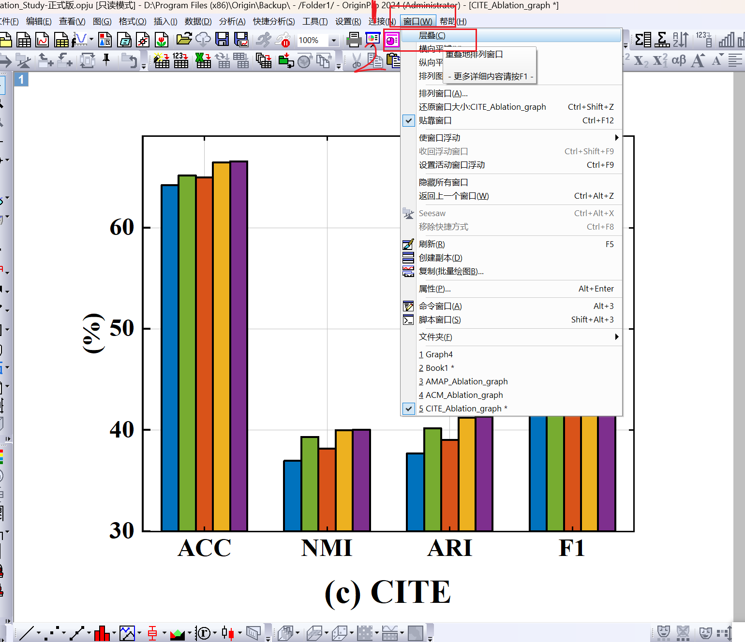Choose 层叠(C) from the window menu

click(511, 35)
